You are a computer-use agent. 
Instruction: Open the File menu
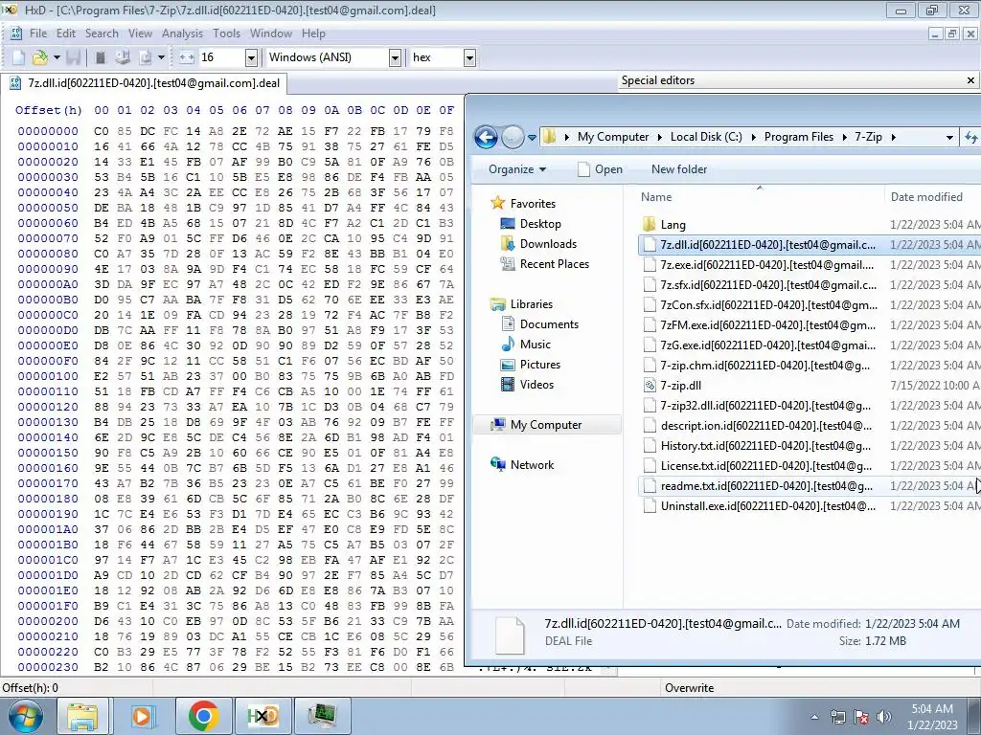click(x=38, y=33)
